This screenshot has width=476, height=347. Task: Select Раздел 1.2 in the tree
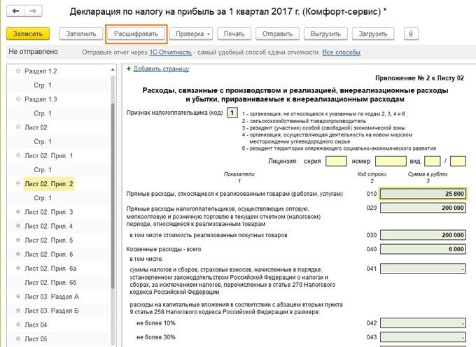(x=41, y=71)
